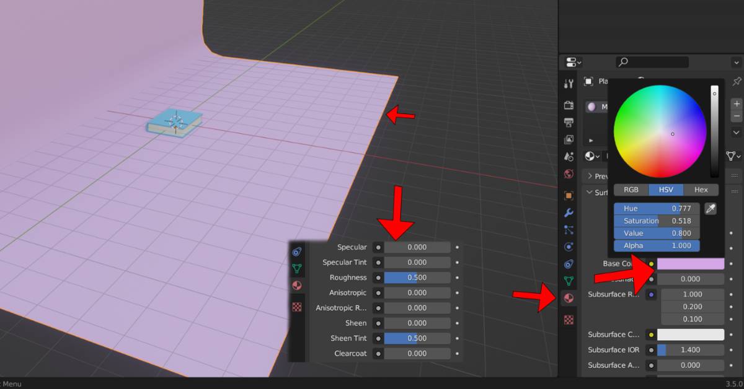The height and width of the screenshot is (389, 744).
Task: Click the Base Color swatch
Action: point(691,264)
